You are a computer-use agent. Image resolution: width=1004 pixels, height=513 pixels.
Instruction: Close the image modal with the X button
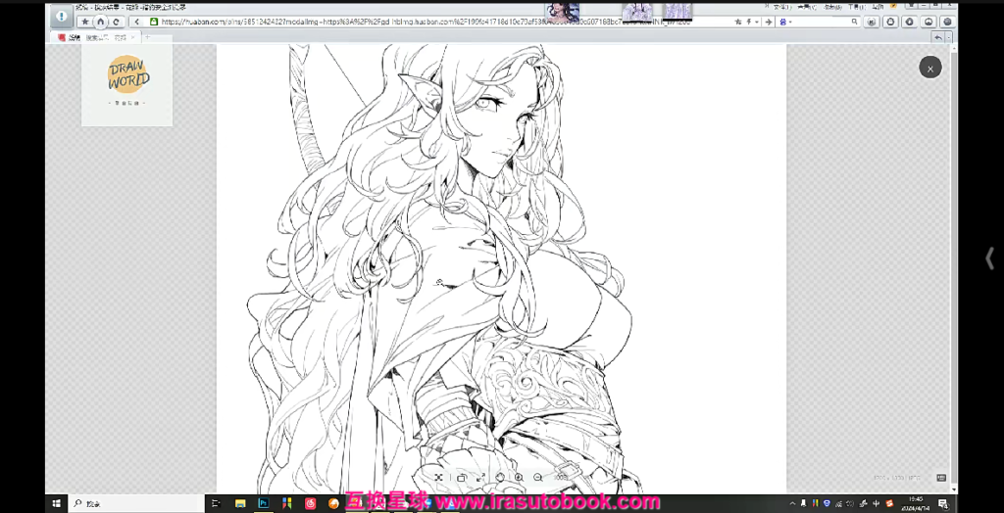(x=929, y=68)
